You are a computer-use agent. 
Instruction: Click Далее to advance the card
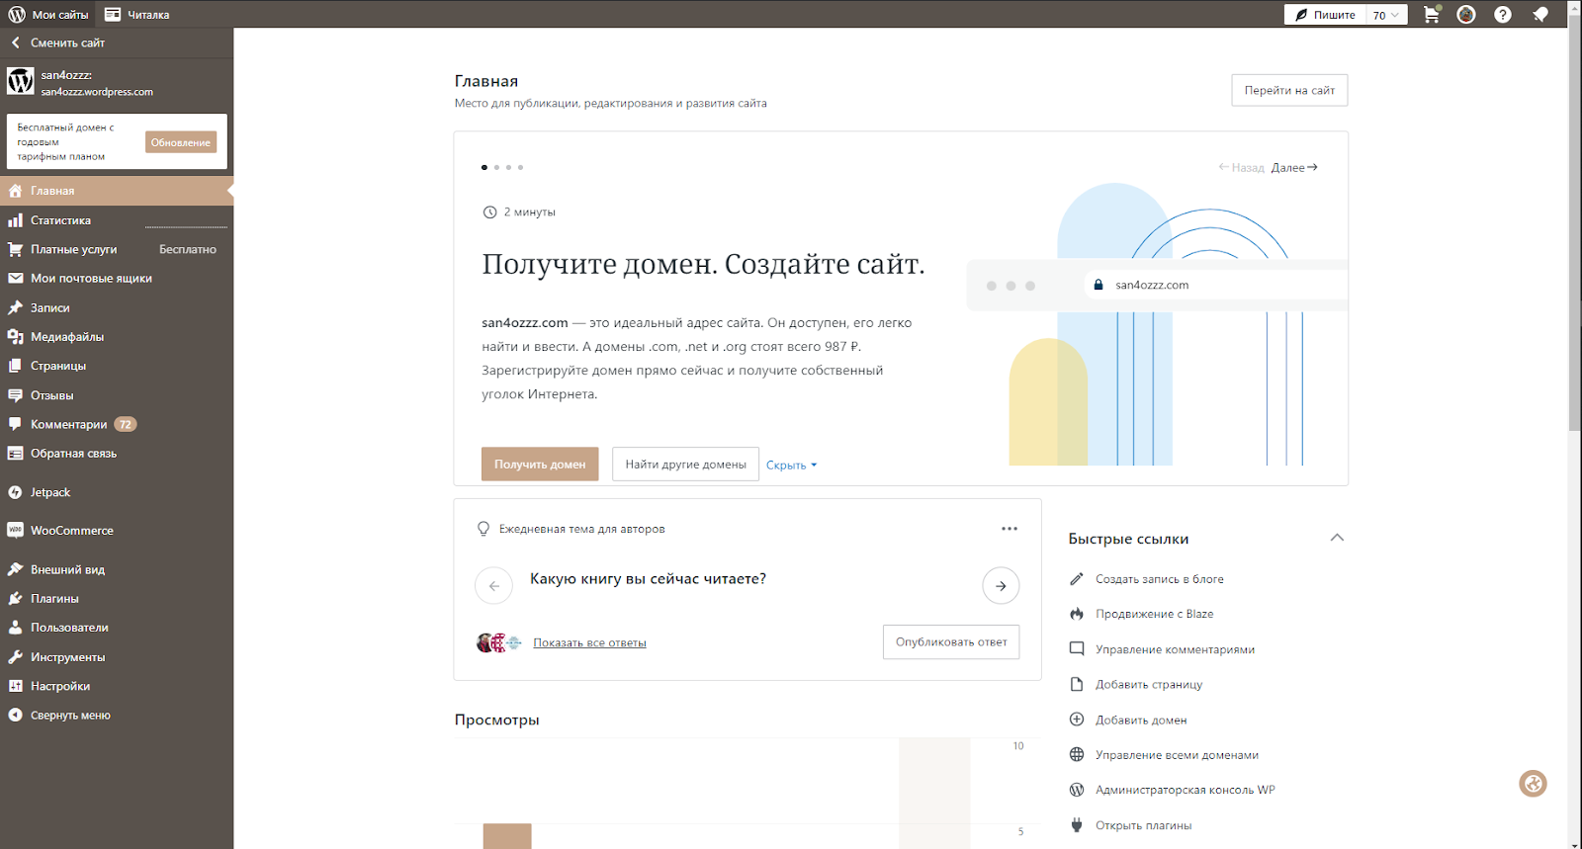pos(1294,168)
